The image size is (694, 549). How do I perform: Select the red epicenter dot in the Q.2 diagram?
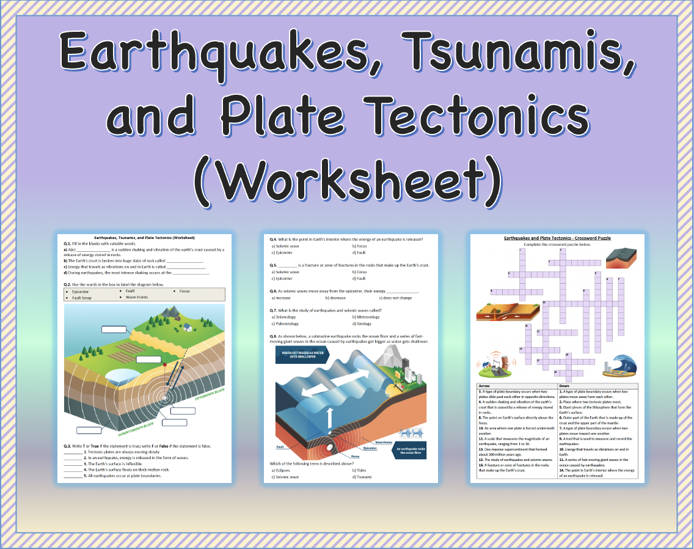(165, 364)
